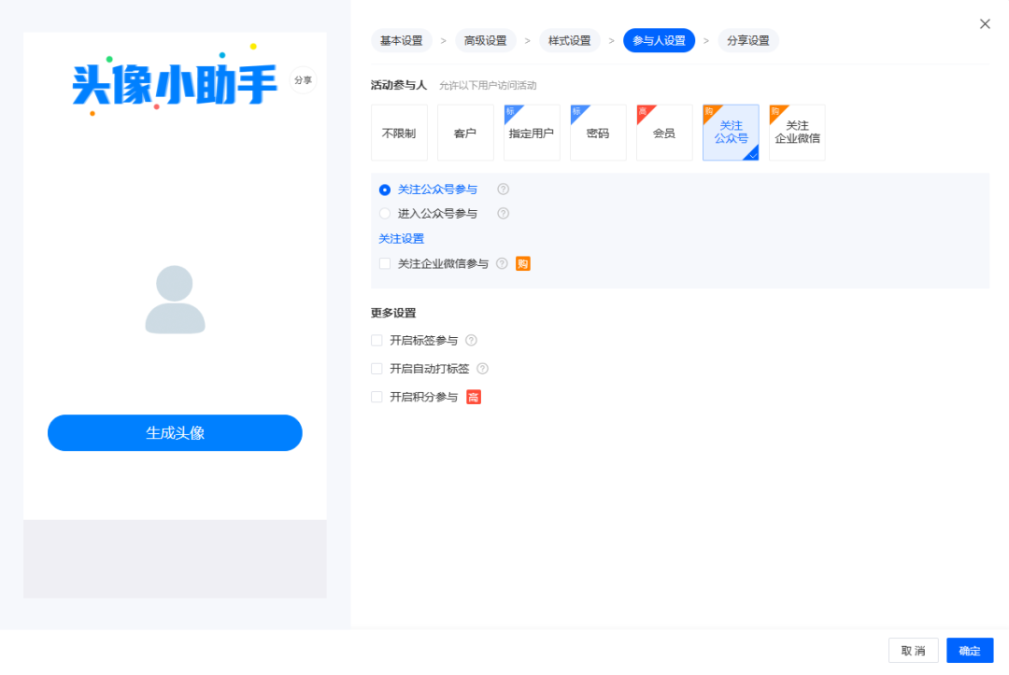The image size is (1009, 675).
Task: Click help icon beside 关注公众号参与
Action: pyautogui.click(x=504, y=189)
